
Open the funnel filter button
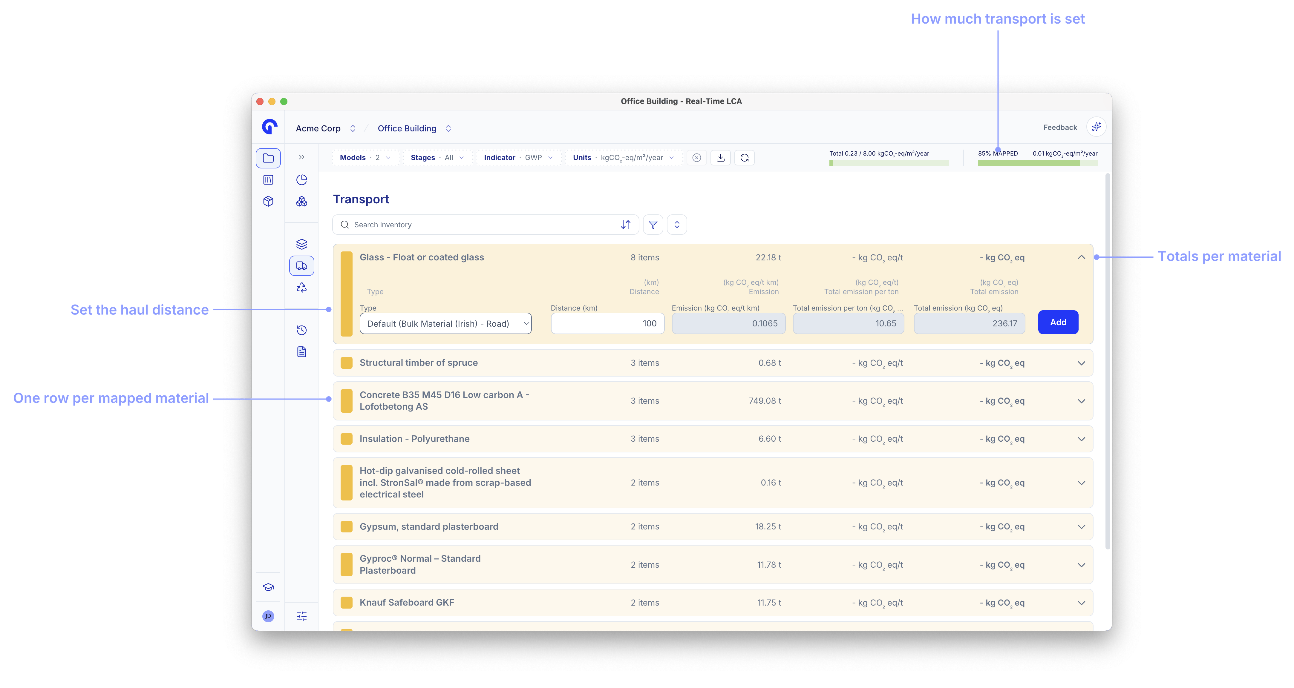pos(653,225)
